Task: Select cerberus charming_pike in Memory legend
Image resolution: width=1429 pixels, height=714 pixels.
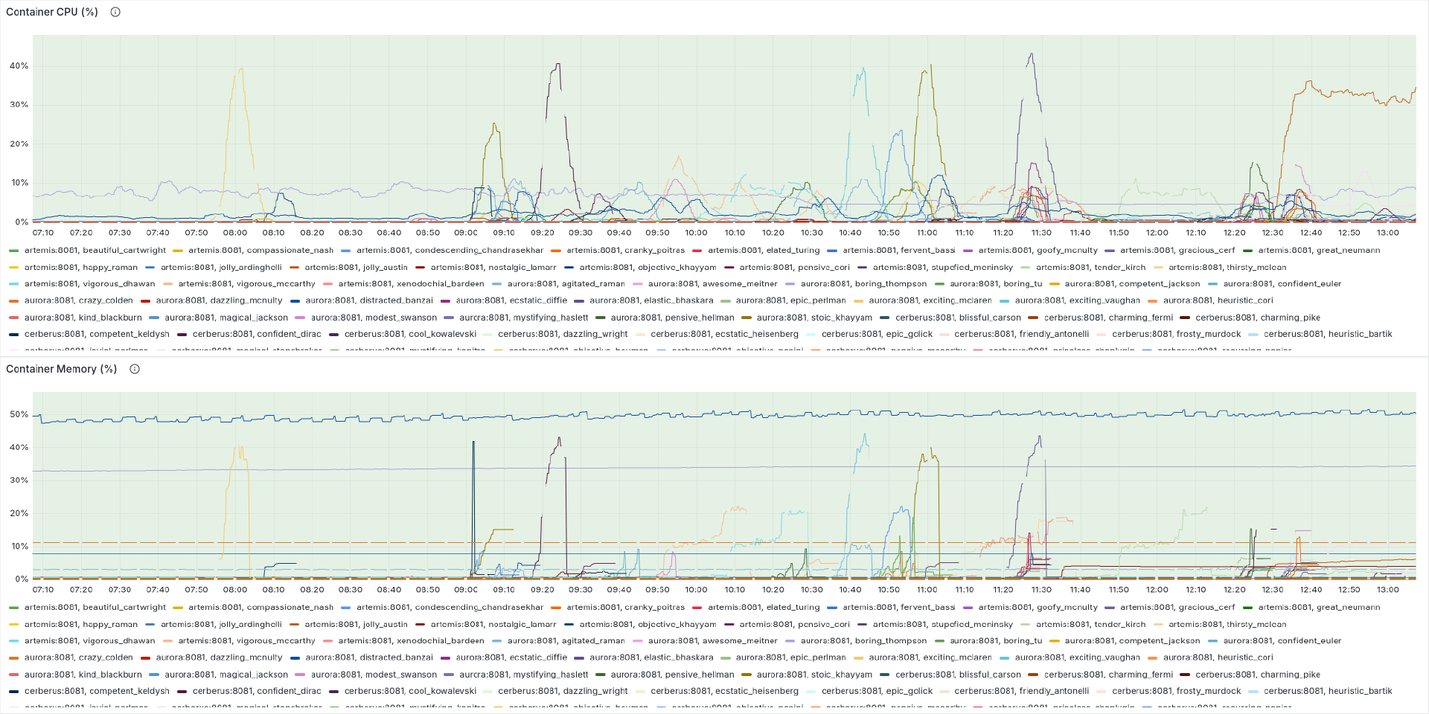Action: (1258, 675)
